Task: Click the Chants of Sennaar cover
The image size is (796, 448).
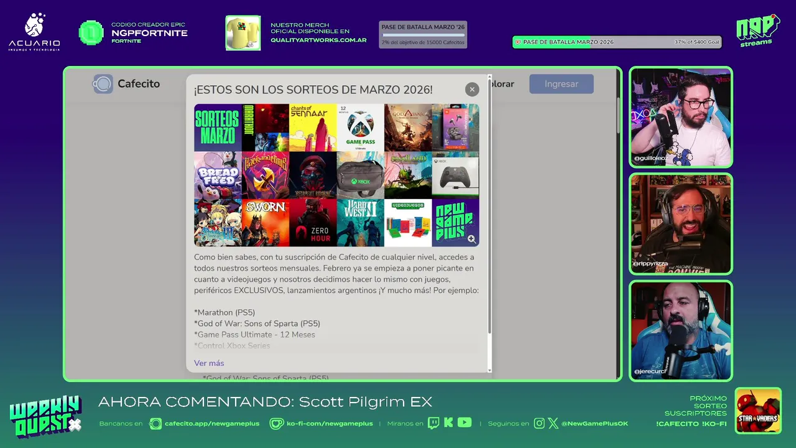Action: 313,128
